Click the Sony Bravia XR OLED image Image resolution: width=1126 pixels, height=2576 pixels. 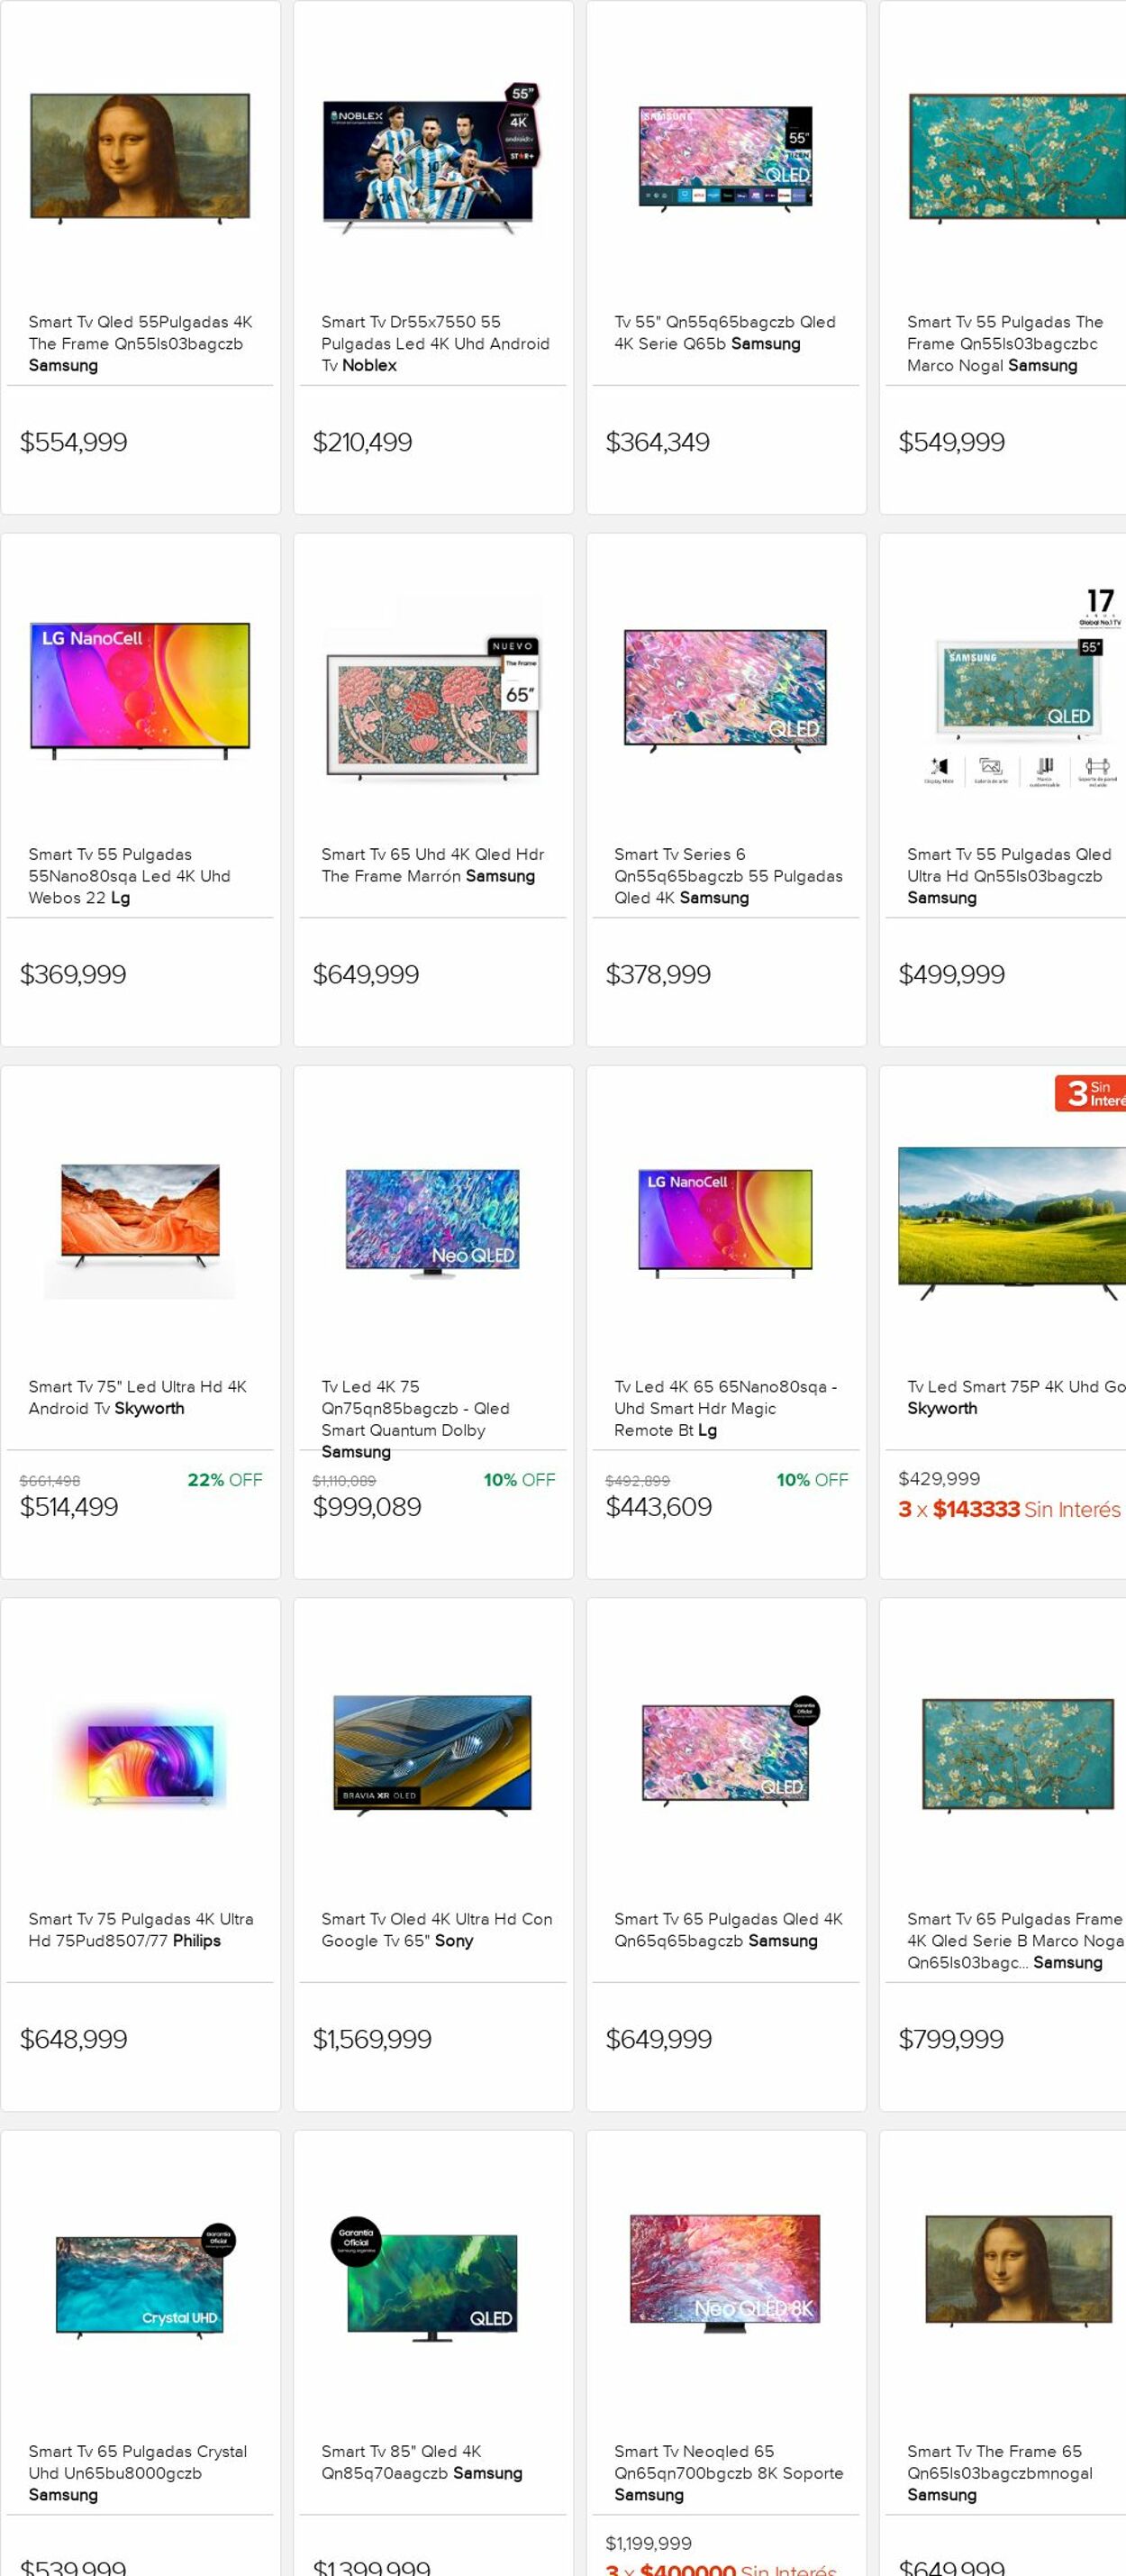[x=432, y=1755]
